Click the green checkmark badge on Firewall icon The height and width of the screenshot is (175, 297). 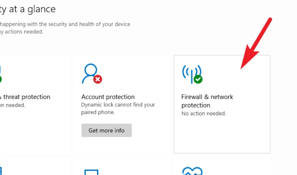click(198, 80)
